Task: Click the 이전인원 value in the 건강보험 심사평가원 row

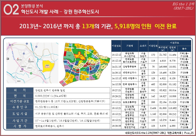Action: [153, 108]
